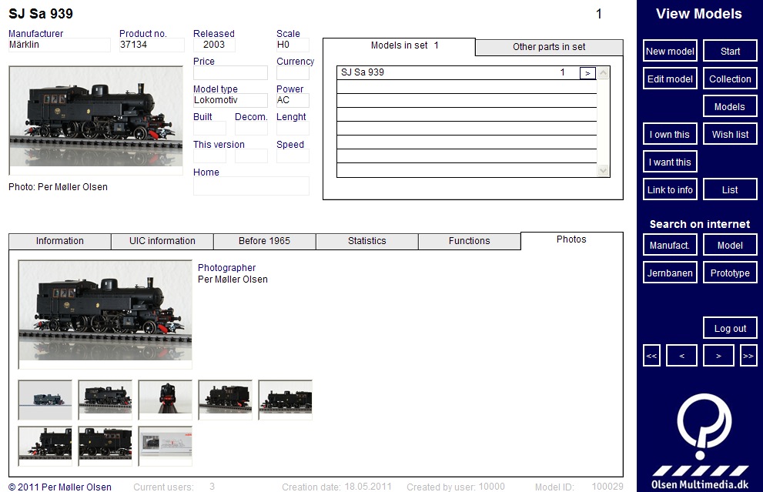763x492 pixels.
Task: Jump to last record with >> button
Action: point(748,356)
